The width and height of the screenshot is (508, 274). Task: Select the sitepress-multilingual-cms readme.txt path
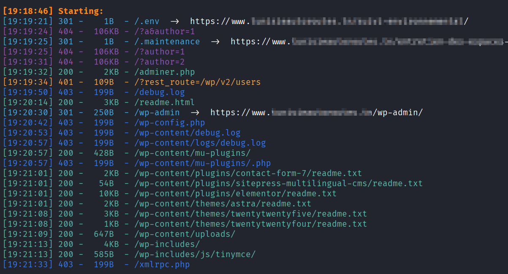coord(278,184)
